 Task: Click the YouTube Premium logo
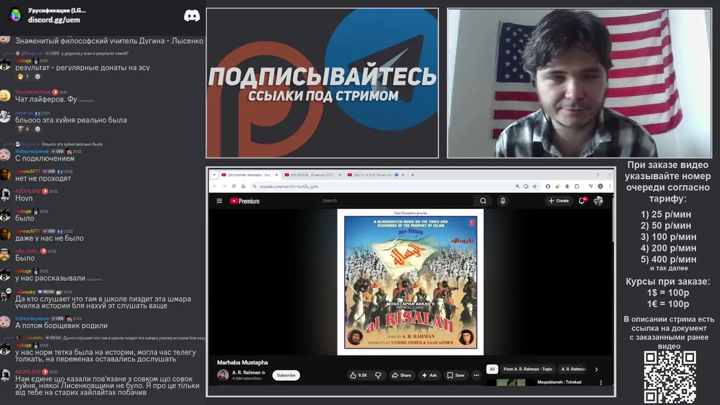pyautogui.click(x=245, y=201)
